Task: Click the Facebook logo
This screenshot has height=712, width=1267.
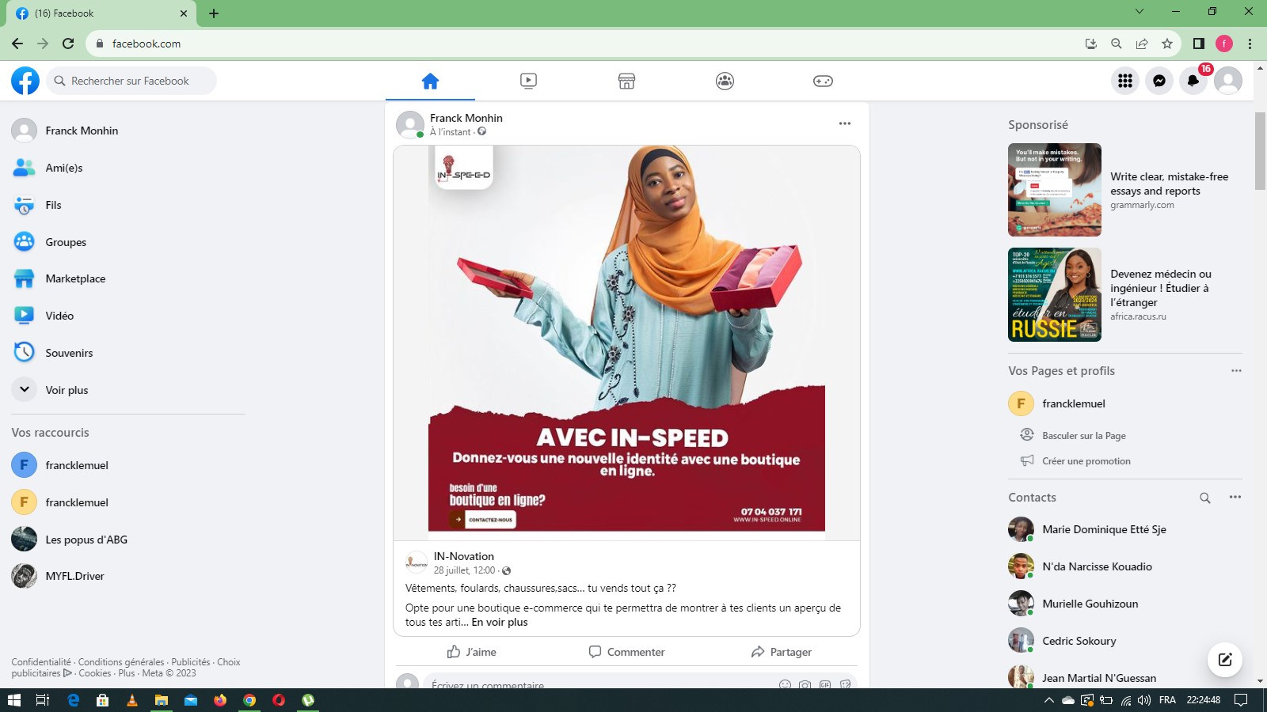Action: pos(25,81)
